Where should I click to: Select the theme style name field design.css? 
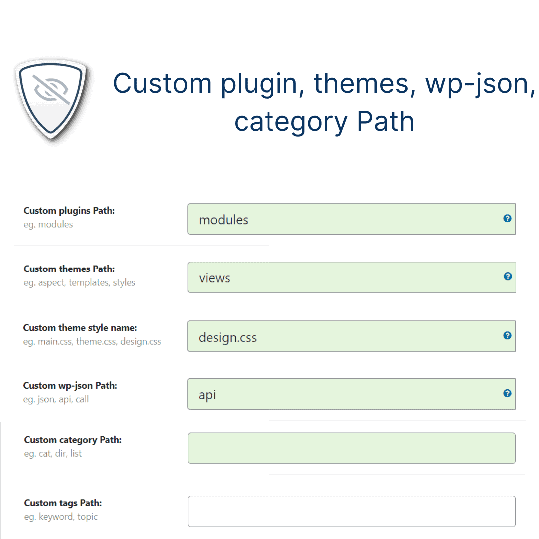pyautogui.click(x=344, y=337)
